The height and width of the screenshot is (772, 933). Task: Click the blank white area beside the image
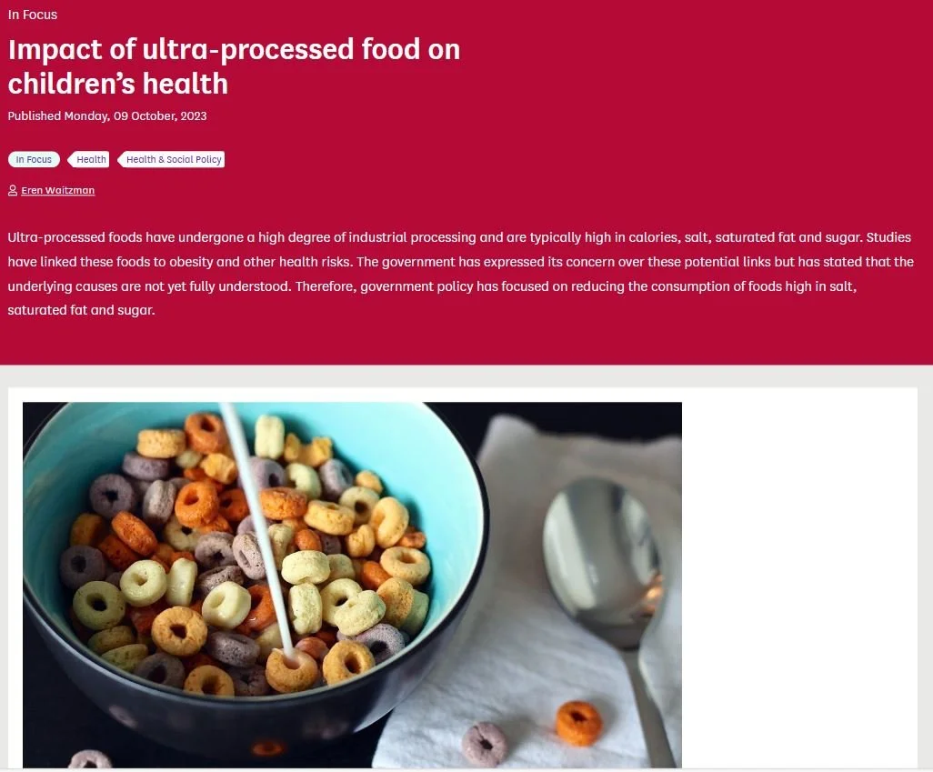(x=799, y=577)
